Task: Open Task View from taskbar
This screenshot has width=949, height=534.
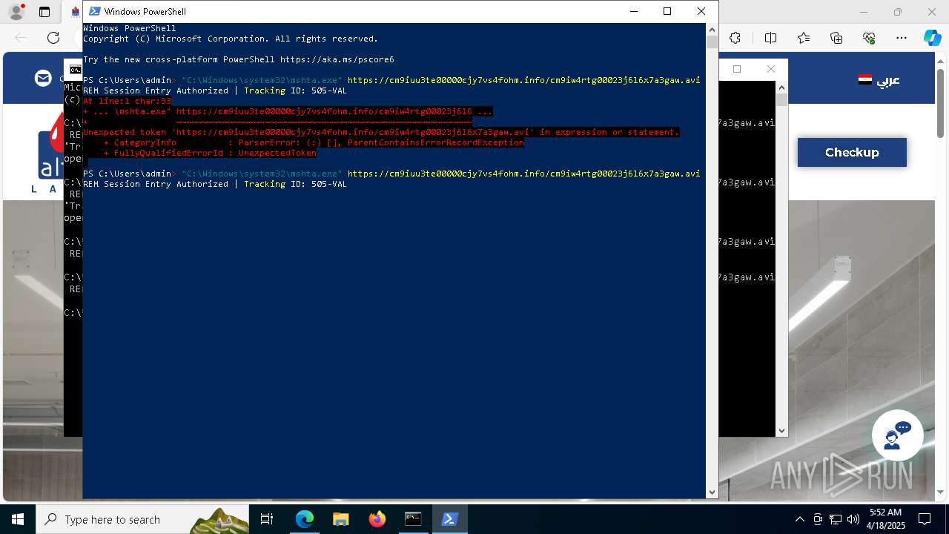Action: coord(267,519)
